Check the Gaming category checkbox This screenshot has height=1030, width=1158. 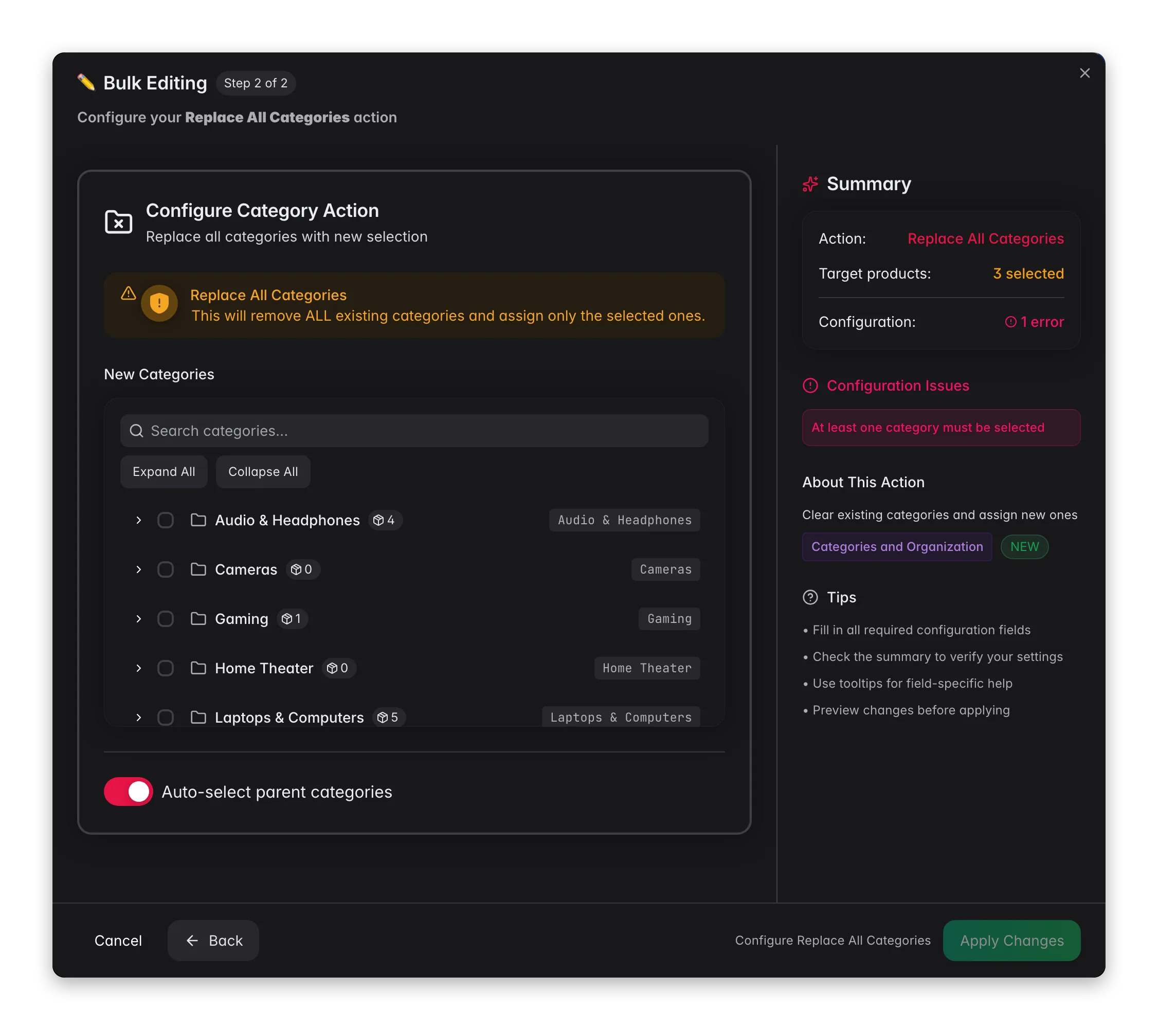pos(166,618)
